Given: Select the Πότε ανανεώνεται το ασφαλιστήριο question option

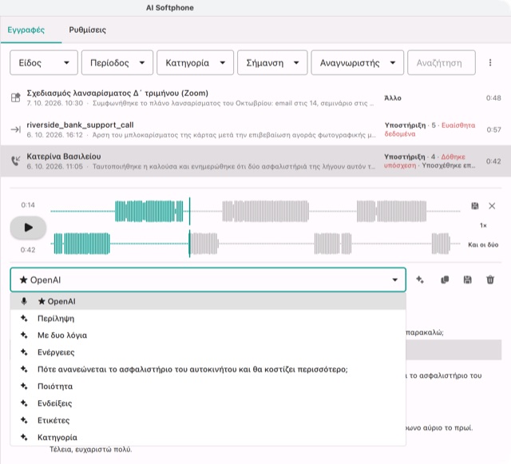Looking at the screenshot, I should tap(208, 369).
